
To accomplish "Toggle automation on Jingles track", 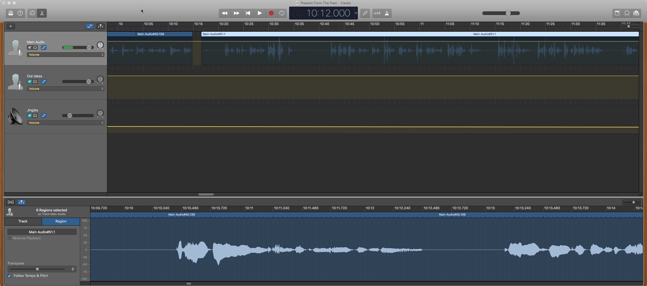I will pyautogui.click(x=44, y=116).
